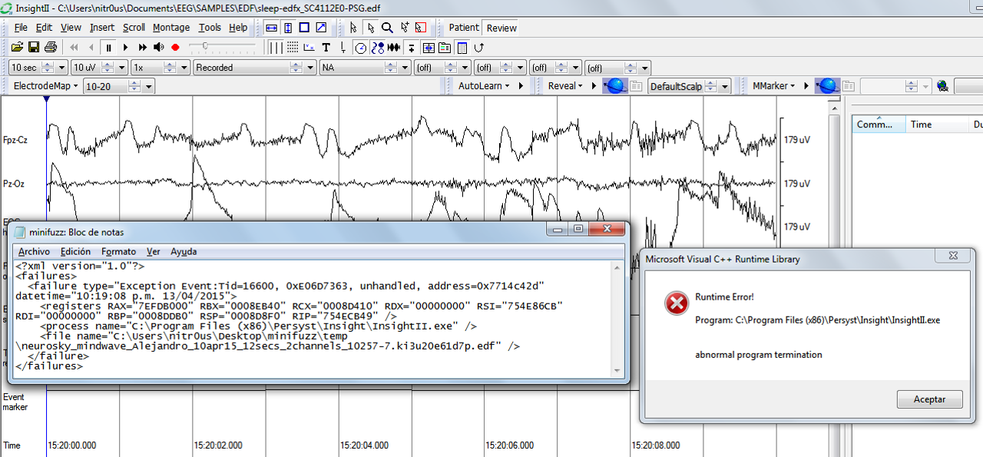Toggle vertical gridlines icon
The image size is (983, 457).
(276, 48)
